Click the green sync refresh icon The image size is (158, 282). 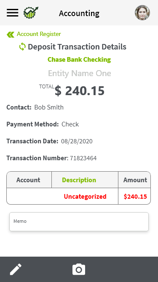[22, 47]
